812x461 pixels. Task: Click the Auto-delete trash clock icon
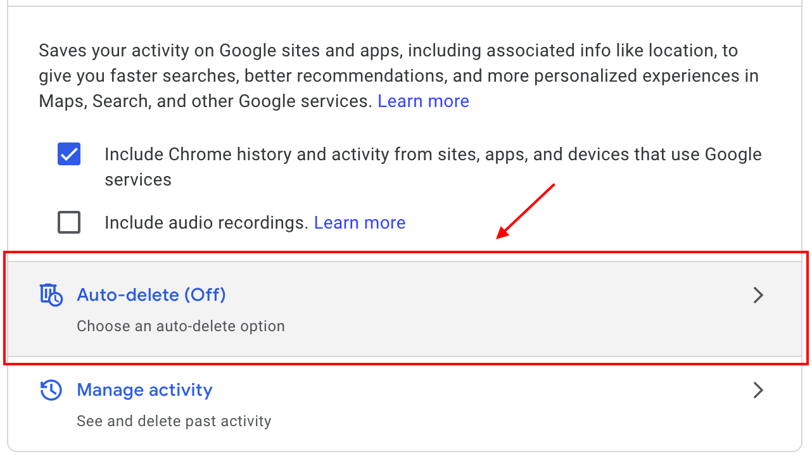tap(51, 295)
